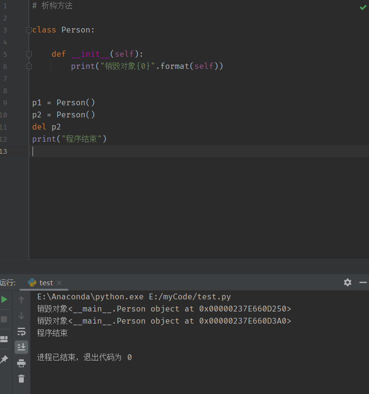
Task: Click the 'p2 = Person()' line
Action: pyautogui.click(x=64, y=115)
